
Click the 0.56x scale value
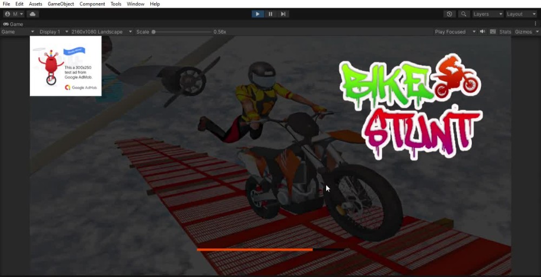[220, 32]
